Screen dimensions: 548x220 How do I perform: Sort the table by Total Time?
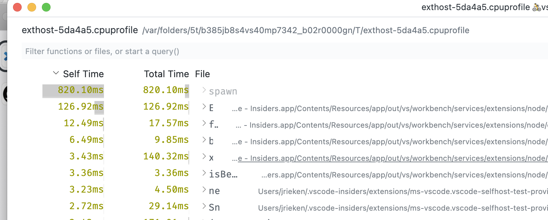point(166,74)
